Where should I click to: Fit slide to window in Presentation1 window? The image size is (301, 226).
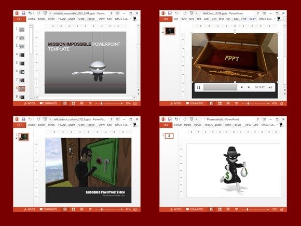click(x=281, y=209)
